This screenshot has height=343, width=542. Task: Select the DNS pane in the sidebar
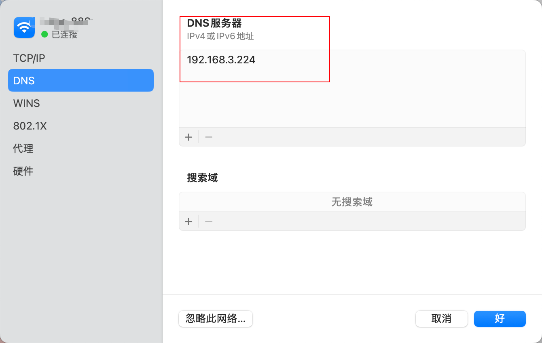click(x=24, y=80)
